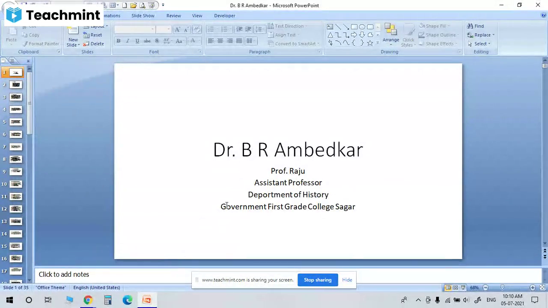Click zoom slider handle
Image resolution: width=548 pixels, height=308 pixels.
[502, 287]
